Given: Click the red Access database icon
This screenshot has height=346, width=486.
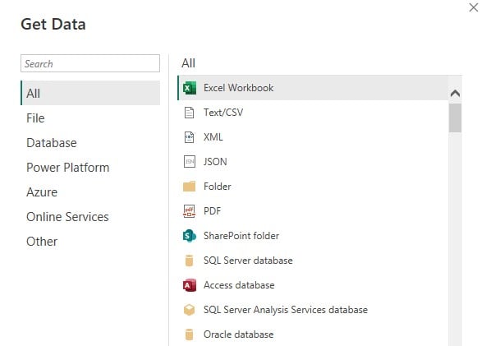Looking at the screenshot, I should click(x=190, y=285).
